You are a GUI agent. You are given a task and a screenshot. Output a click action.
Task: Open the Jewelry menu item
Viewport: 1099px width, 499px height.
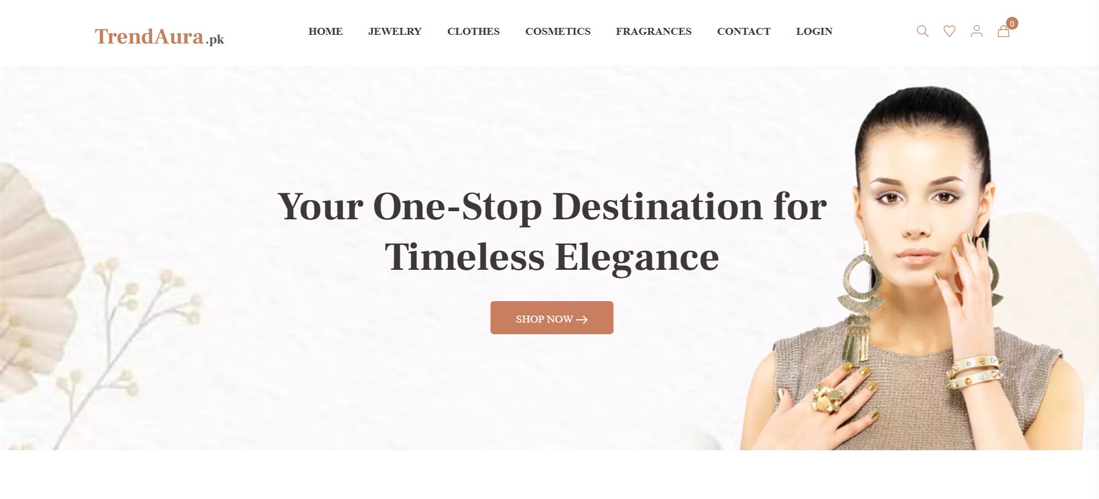(395, 31)
